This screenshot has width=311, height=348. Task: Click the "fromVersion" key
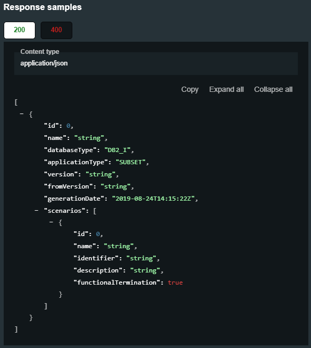click(68, 186)
